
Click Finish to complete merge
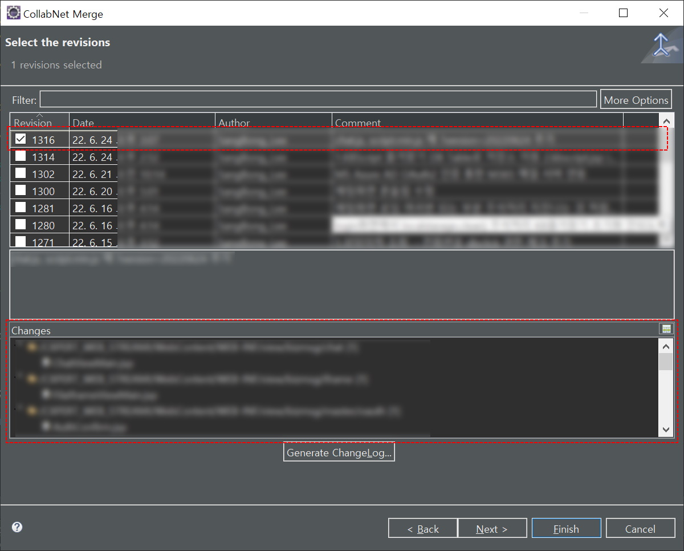tap(566, 529)
